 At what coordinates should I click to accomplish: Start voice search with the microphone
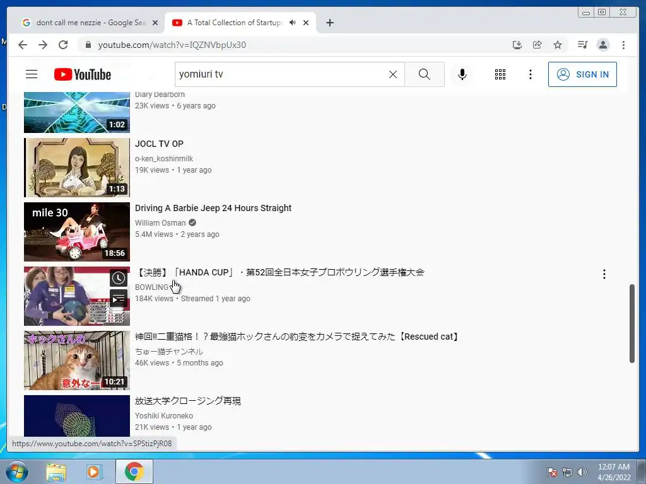click(462, 74)
